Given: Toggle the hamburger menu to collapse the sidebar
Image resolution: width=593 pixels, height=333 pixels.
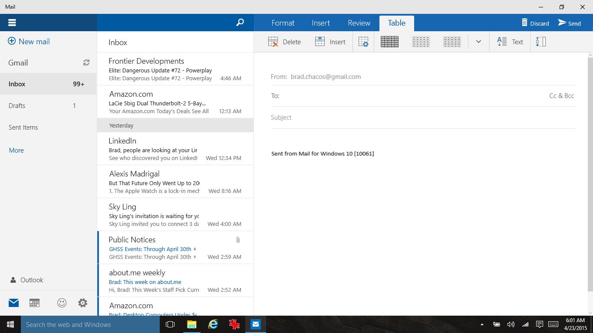Looking at the screenshot, I should 12,22.
